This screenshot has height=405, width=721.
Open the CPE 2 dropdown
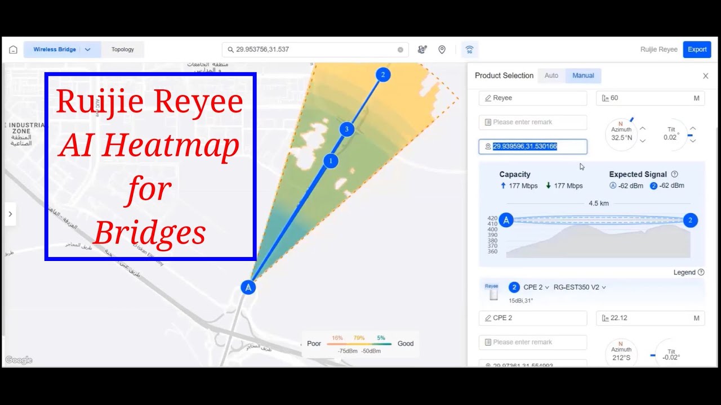(x=536, y=287)
